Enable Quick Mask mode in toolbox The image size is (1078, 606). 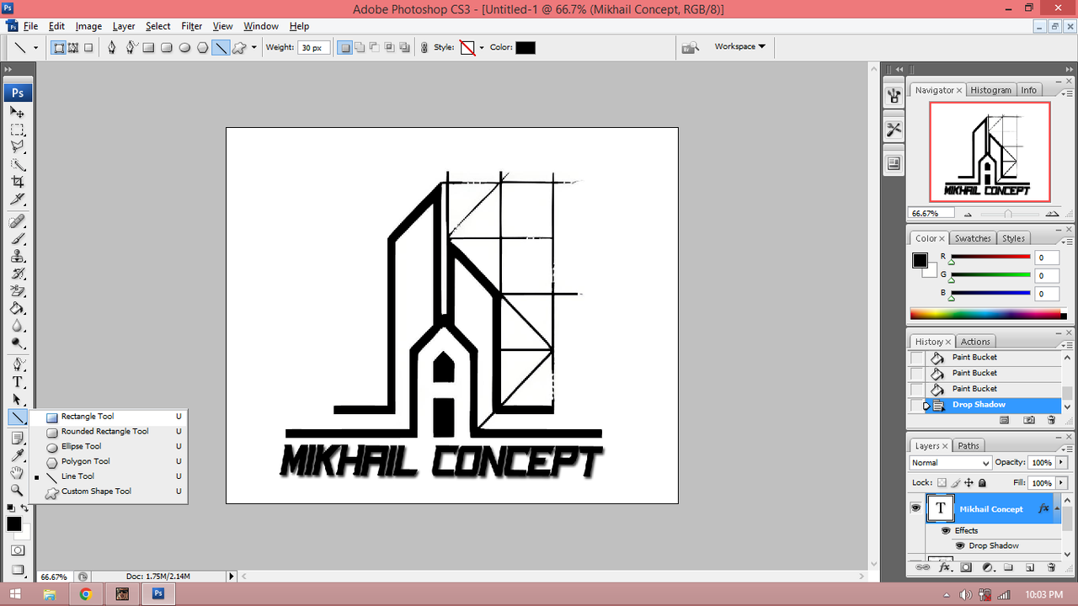[17, 551]
